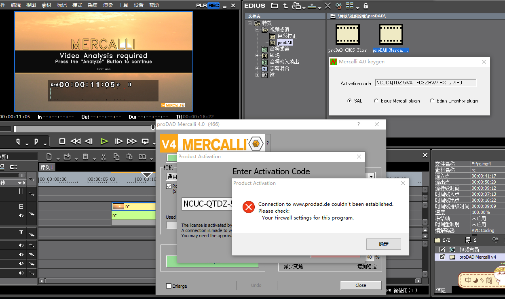Click the move-up-one-folder arrow icon

point(285,6)
